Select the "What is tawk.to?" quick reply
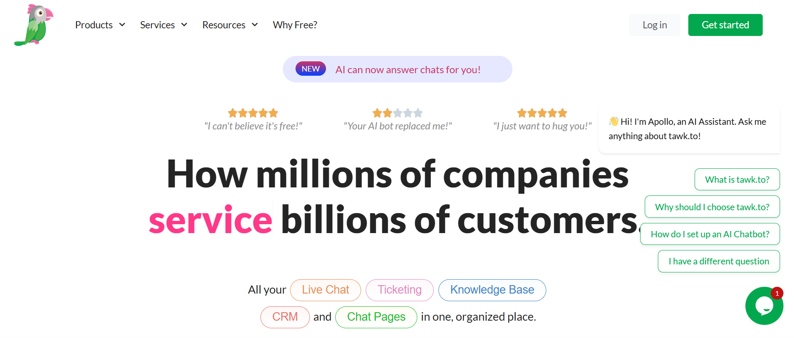This screenshot has width=794, height=338. point(737,179)
